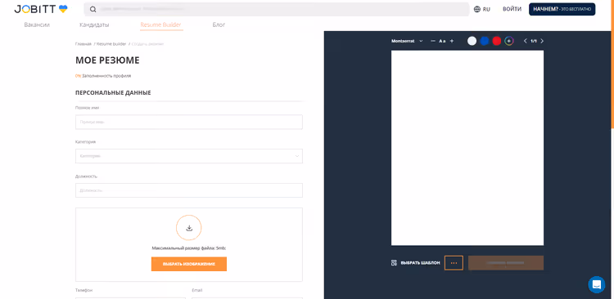Open the three-dots more options button
614x299 pixels.
pos(454,263)
